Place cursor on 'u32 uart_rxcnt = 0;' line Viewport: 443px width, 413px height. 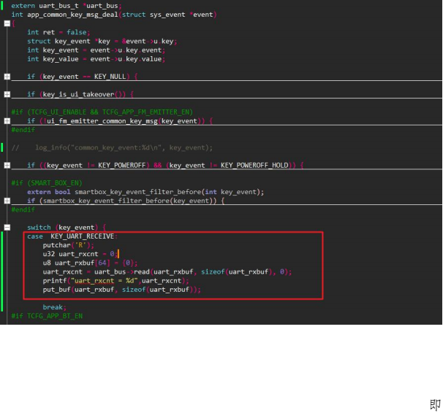coord(80,254)
